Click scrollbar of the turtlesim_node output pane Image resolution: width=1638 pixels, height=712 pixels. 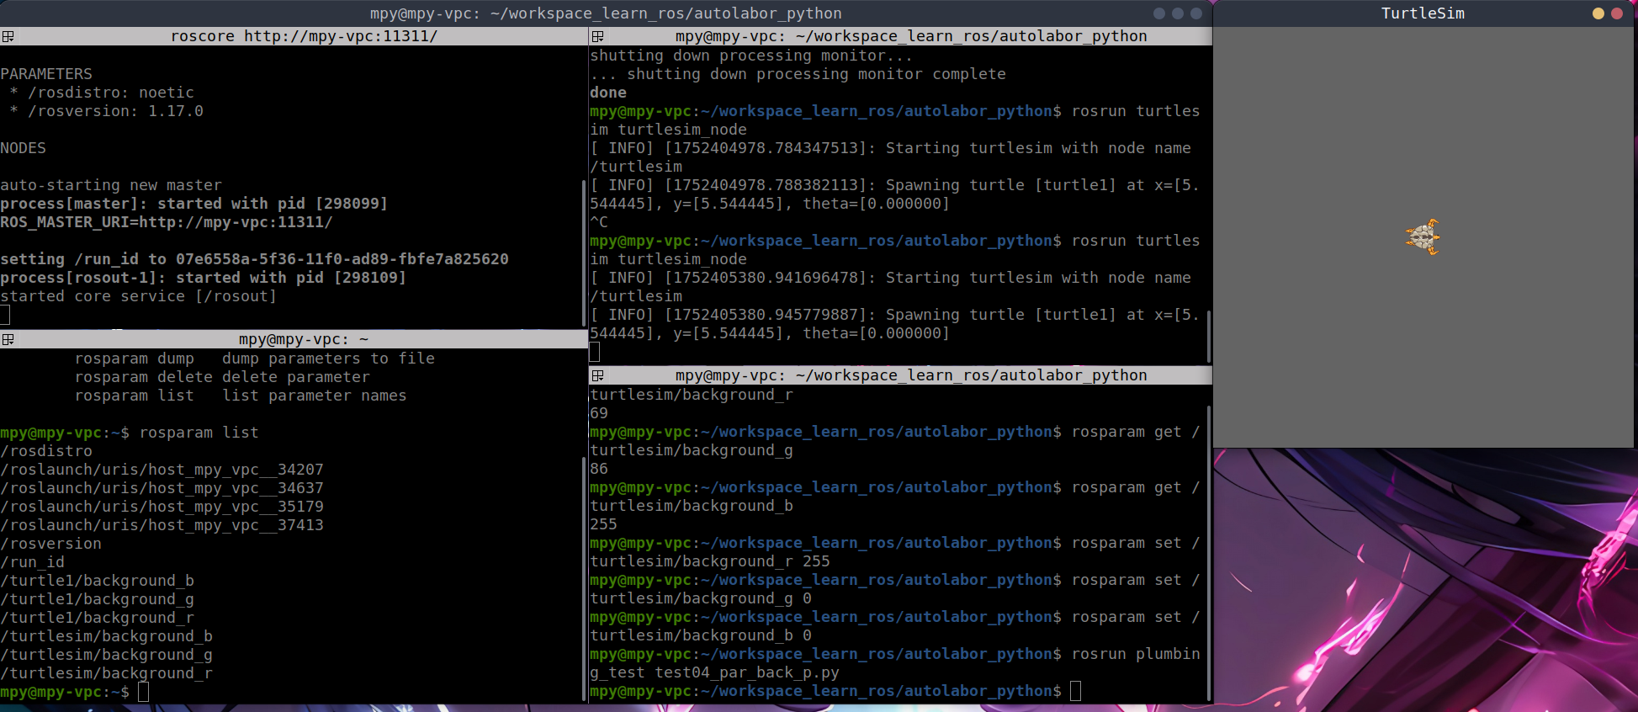(1208, 337)
